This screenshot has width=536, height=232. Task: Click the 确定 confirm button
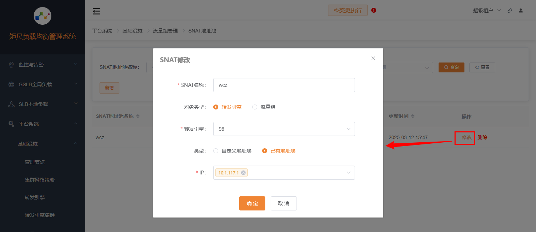[252, 203]
